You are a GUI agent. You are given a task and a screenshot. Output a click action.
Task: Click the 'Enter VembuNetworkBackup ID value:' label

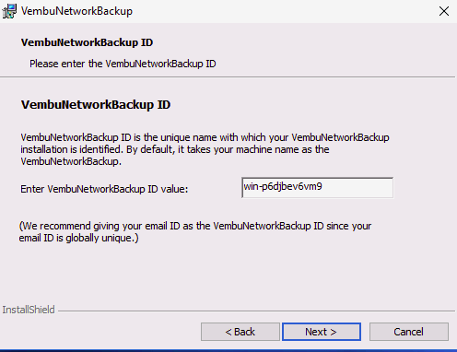pos(104,189)
